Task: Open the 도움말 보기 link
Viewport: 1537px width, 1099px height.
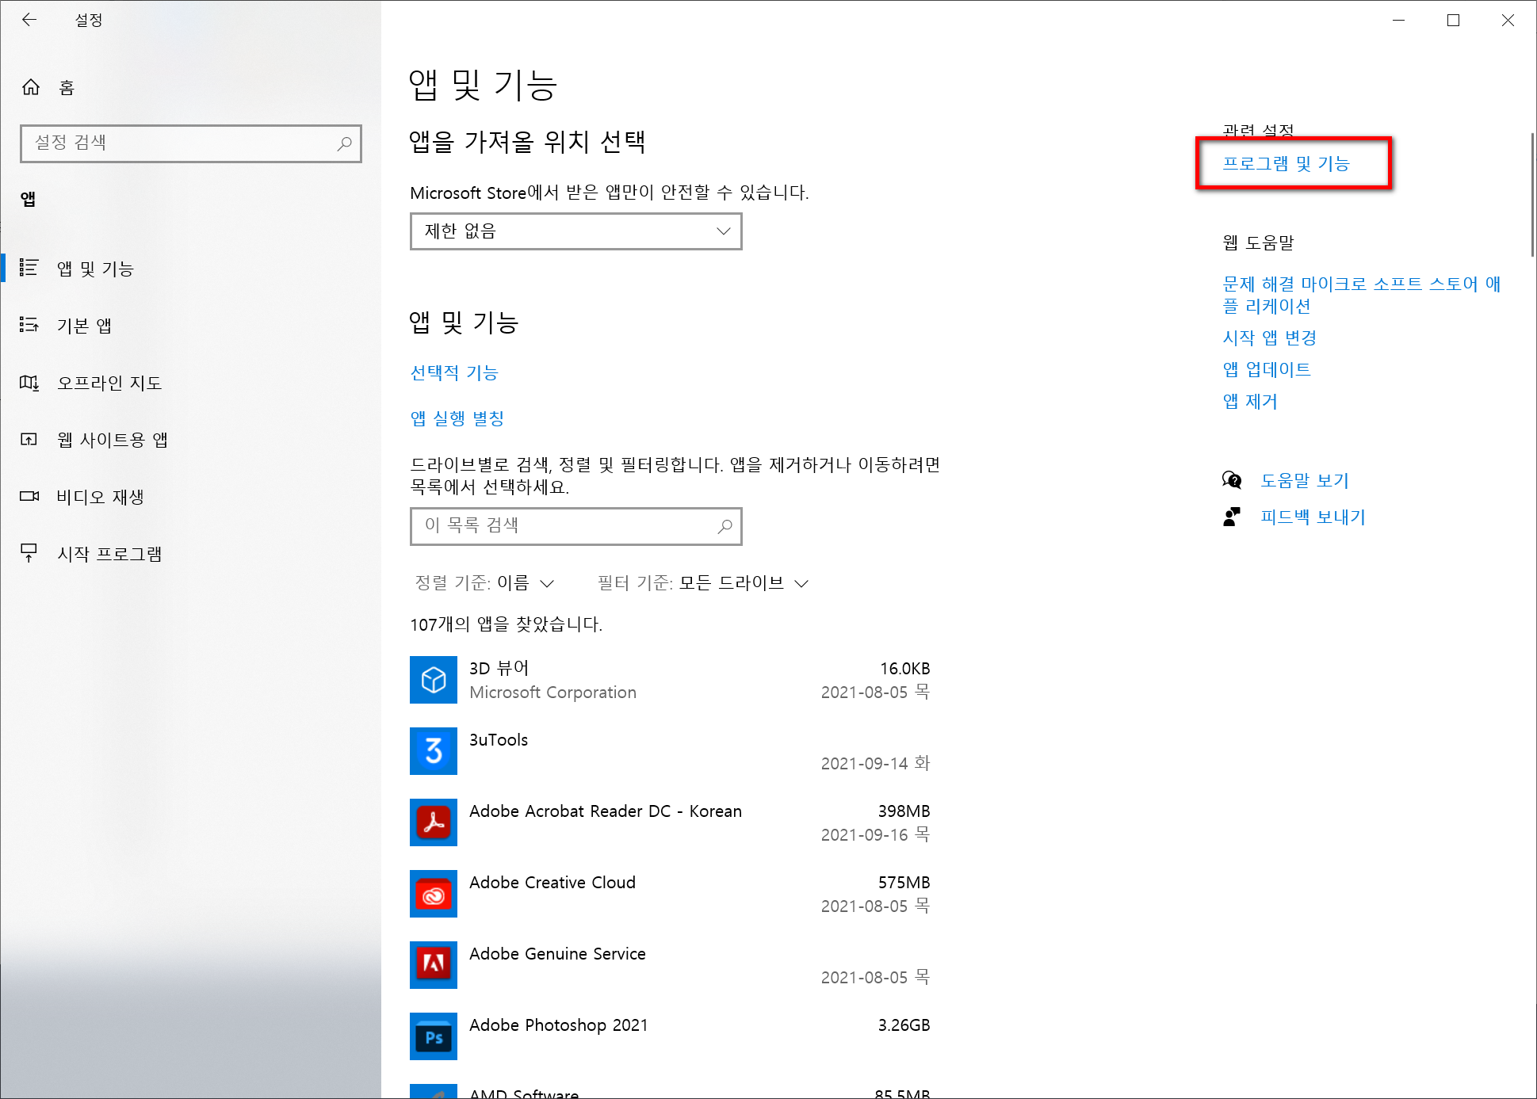Action: pyautogui.click(x=1305, y=480)
